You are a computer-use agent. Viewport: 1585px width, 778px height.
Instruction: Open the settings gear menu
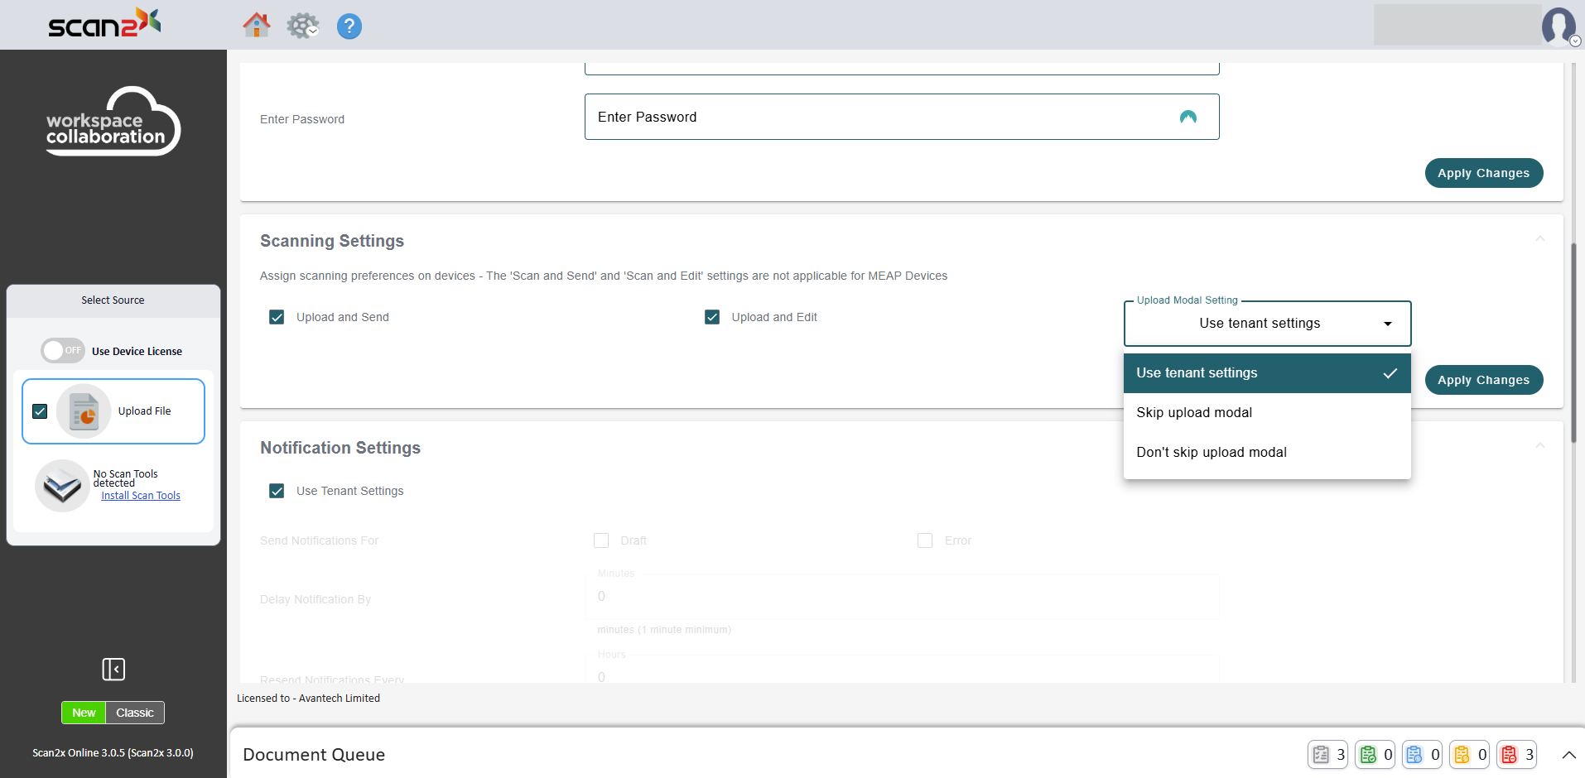[x=301, y=26]
